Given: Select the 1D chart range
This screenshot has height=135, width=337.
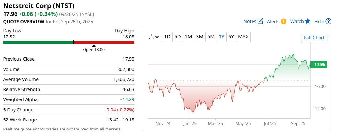Looking at the screenshot, I should [x=167, y=37].
